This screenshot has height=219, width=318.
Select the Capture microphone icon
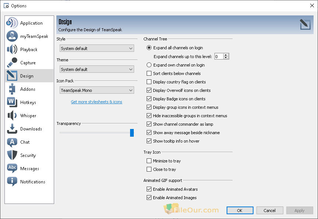pyautogui.click(x=12, y=62)
